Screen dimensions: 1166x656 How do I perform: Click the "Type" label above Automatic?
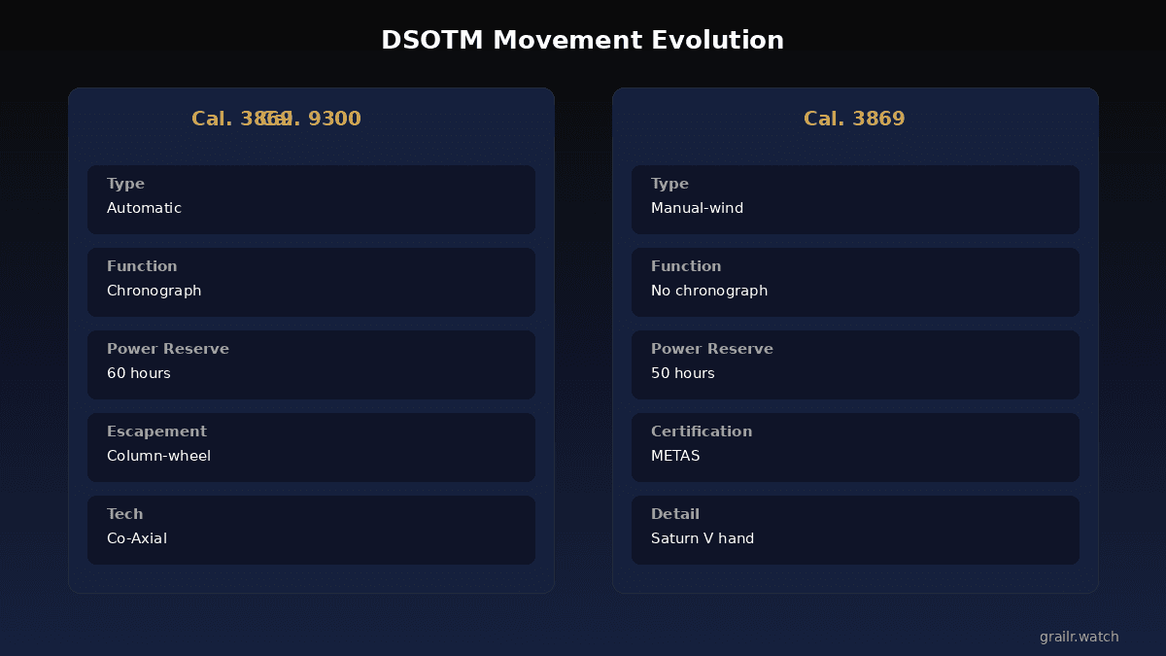125,184
